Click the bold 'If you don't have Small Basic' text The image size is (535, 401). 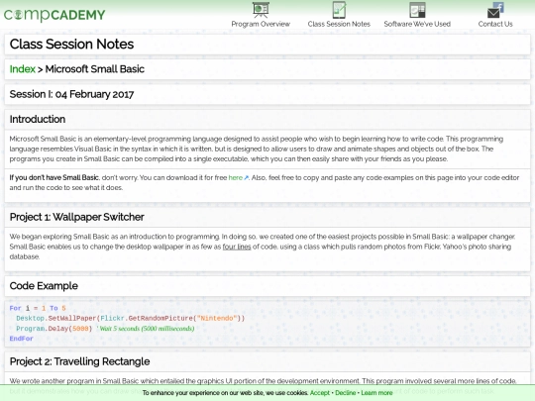pyautogui.click(x=54, y=177)
